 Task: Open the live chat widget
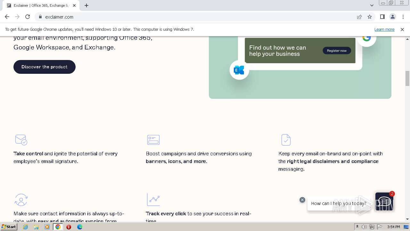(384, 202)
